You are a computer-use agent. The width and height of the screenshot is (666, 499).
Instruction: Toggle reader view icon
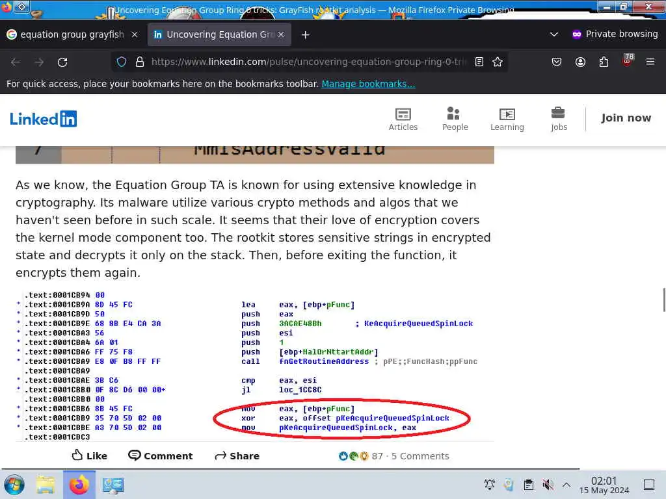(479, 62)
